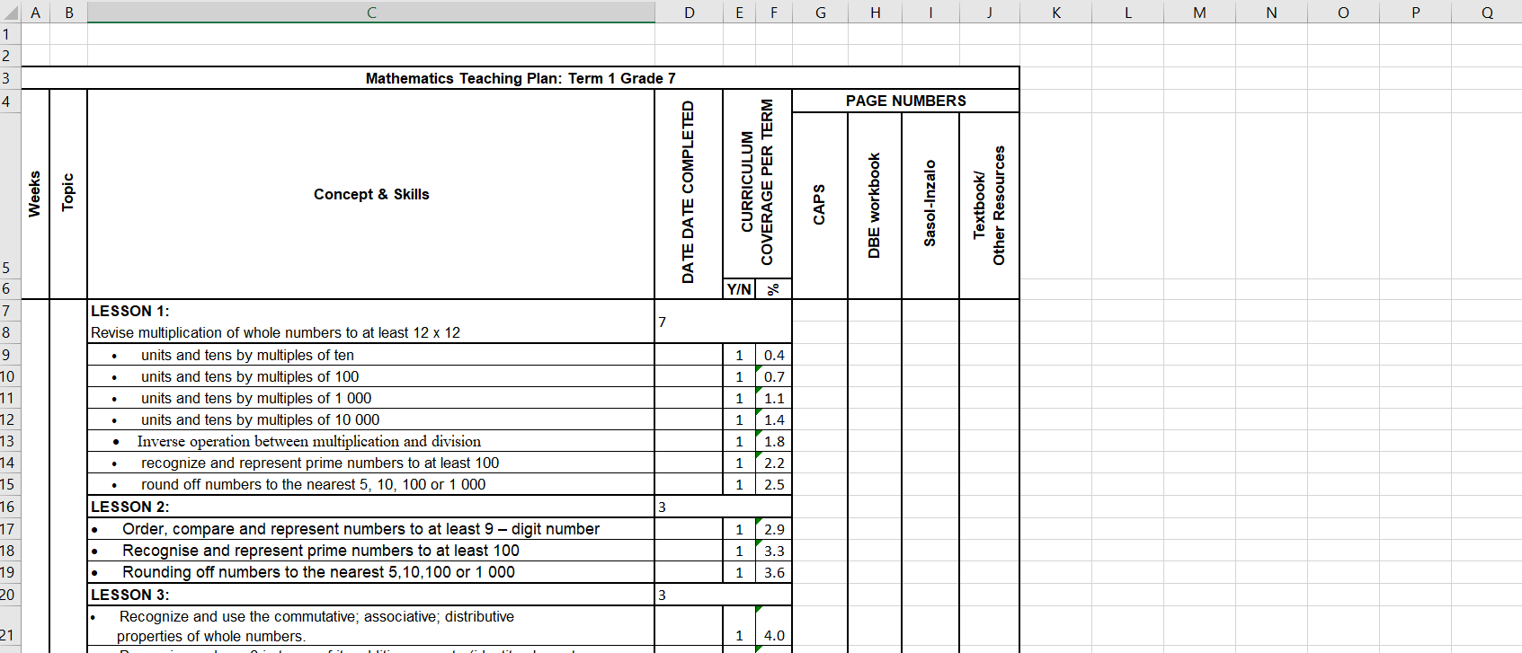1522x653 pixels.
Task: Select column F header
Action: point(773,12)
